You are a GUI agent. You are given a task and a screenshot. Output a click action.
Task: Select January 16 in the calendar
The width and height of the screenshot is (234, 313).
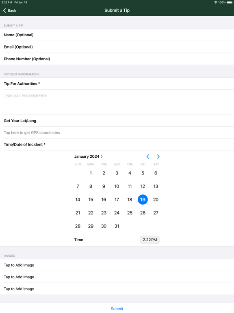coord(104,200)
